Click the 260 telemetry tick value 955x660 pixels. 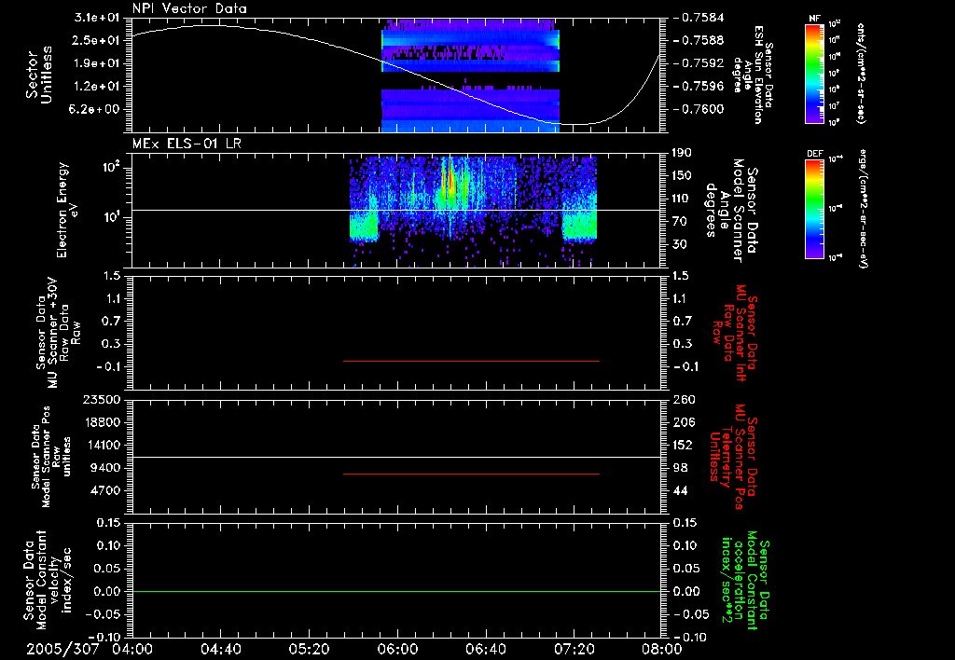tap(684, 400)
